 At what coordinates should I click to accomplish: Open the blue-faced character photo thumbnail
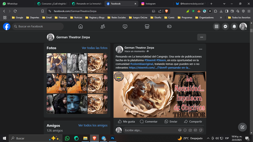pyautogui.click(x=77, y=104)
